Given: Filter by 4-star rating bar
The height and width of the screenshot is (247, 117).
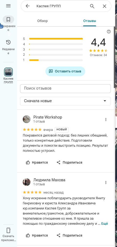Looking at the screenshot, I should pos(53,44).
